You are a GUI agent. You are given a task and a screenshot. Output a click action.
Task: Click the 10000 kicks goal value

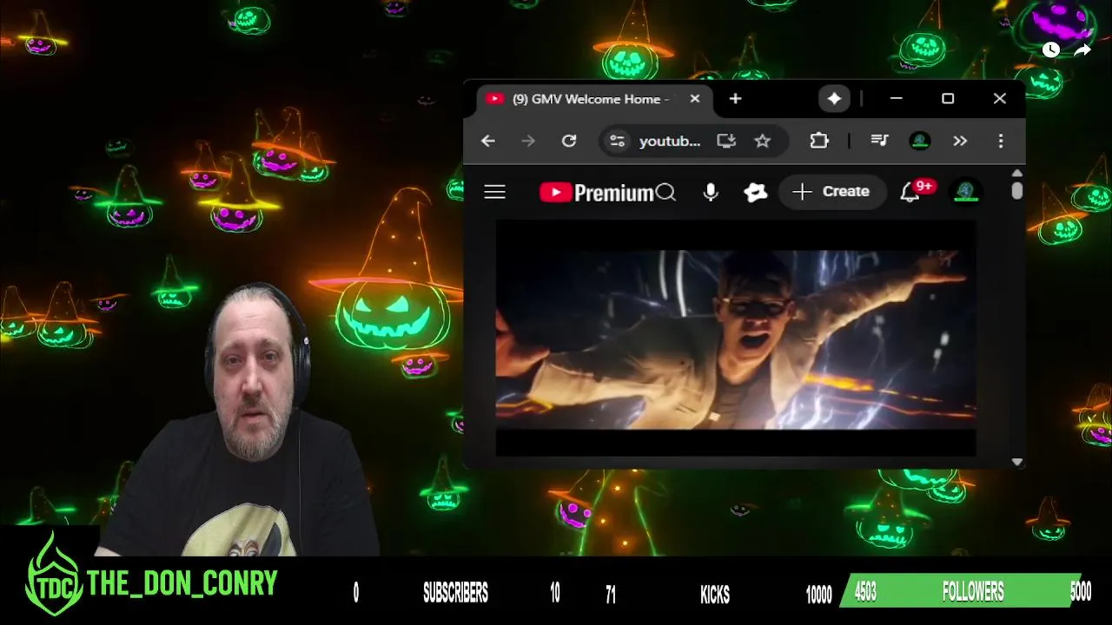818,594
